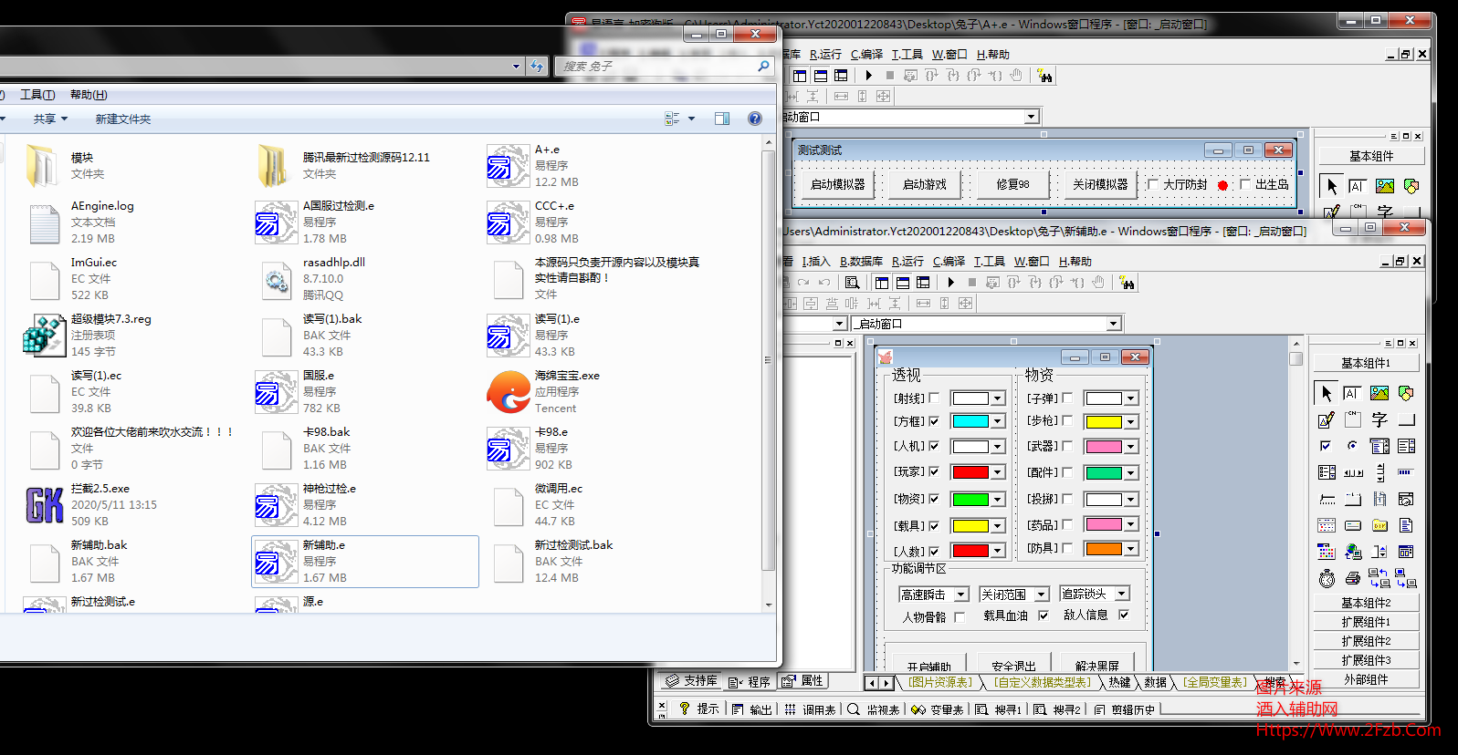Click the 启动模拟器 button
Screen dimensions: 1458x755
coord(837,185)
